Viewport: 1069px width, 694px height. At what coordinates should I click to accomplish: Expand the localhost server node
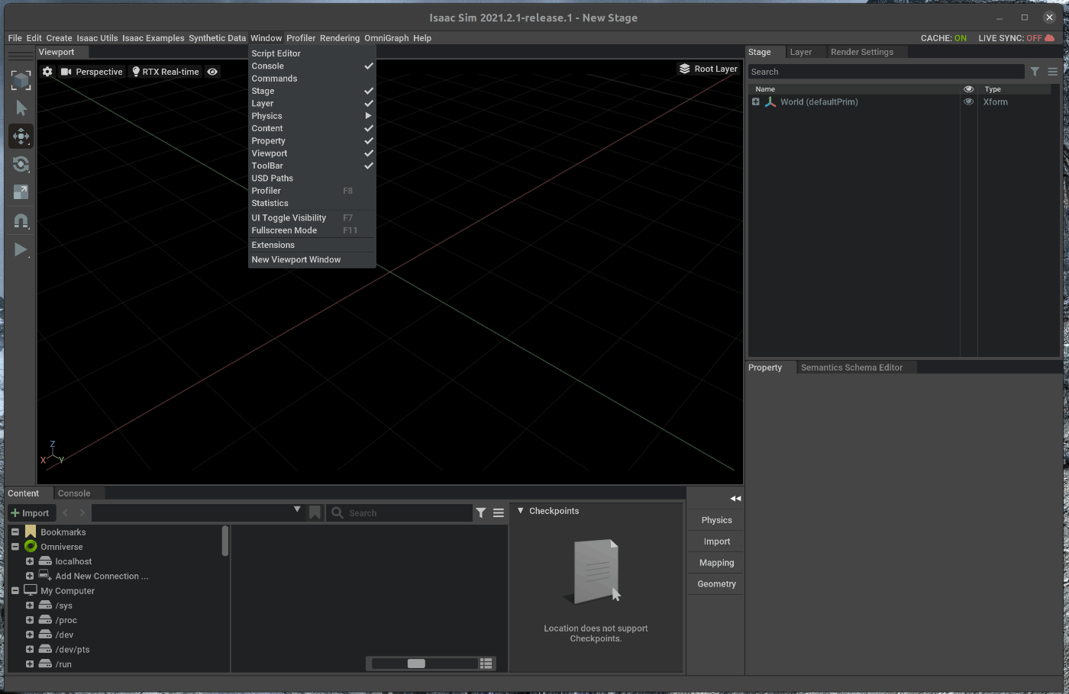pyautogui.click(x=30, y=561)
